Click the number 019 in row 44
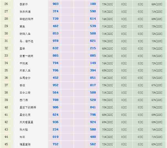This screenshot has height=148, width=167. coord(56,137)
